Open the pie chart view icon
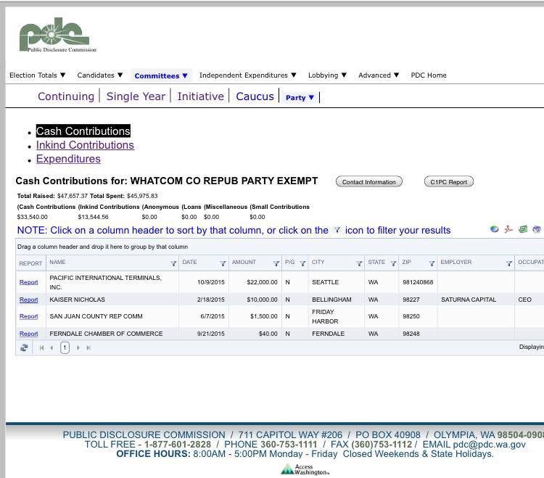The width and height of the screenshot is (544, 478). tap(494, 229)
